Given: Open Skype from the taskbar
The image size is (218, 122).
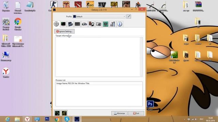Looking at the screenshot, I should coord(67,119).
